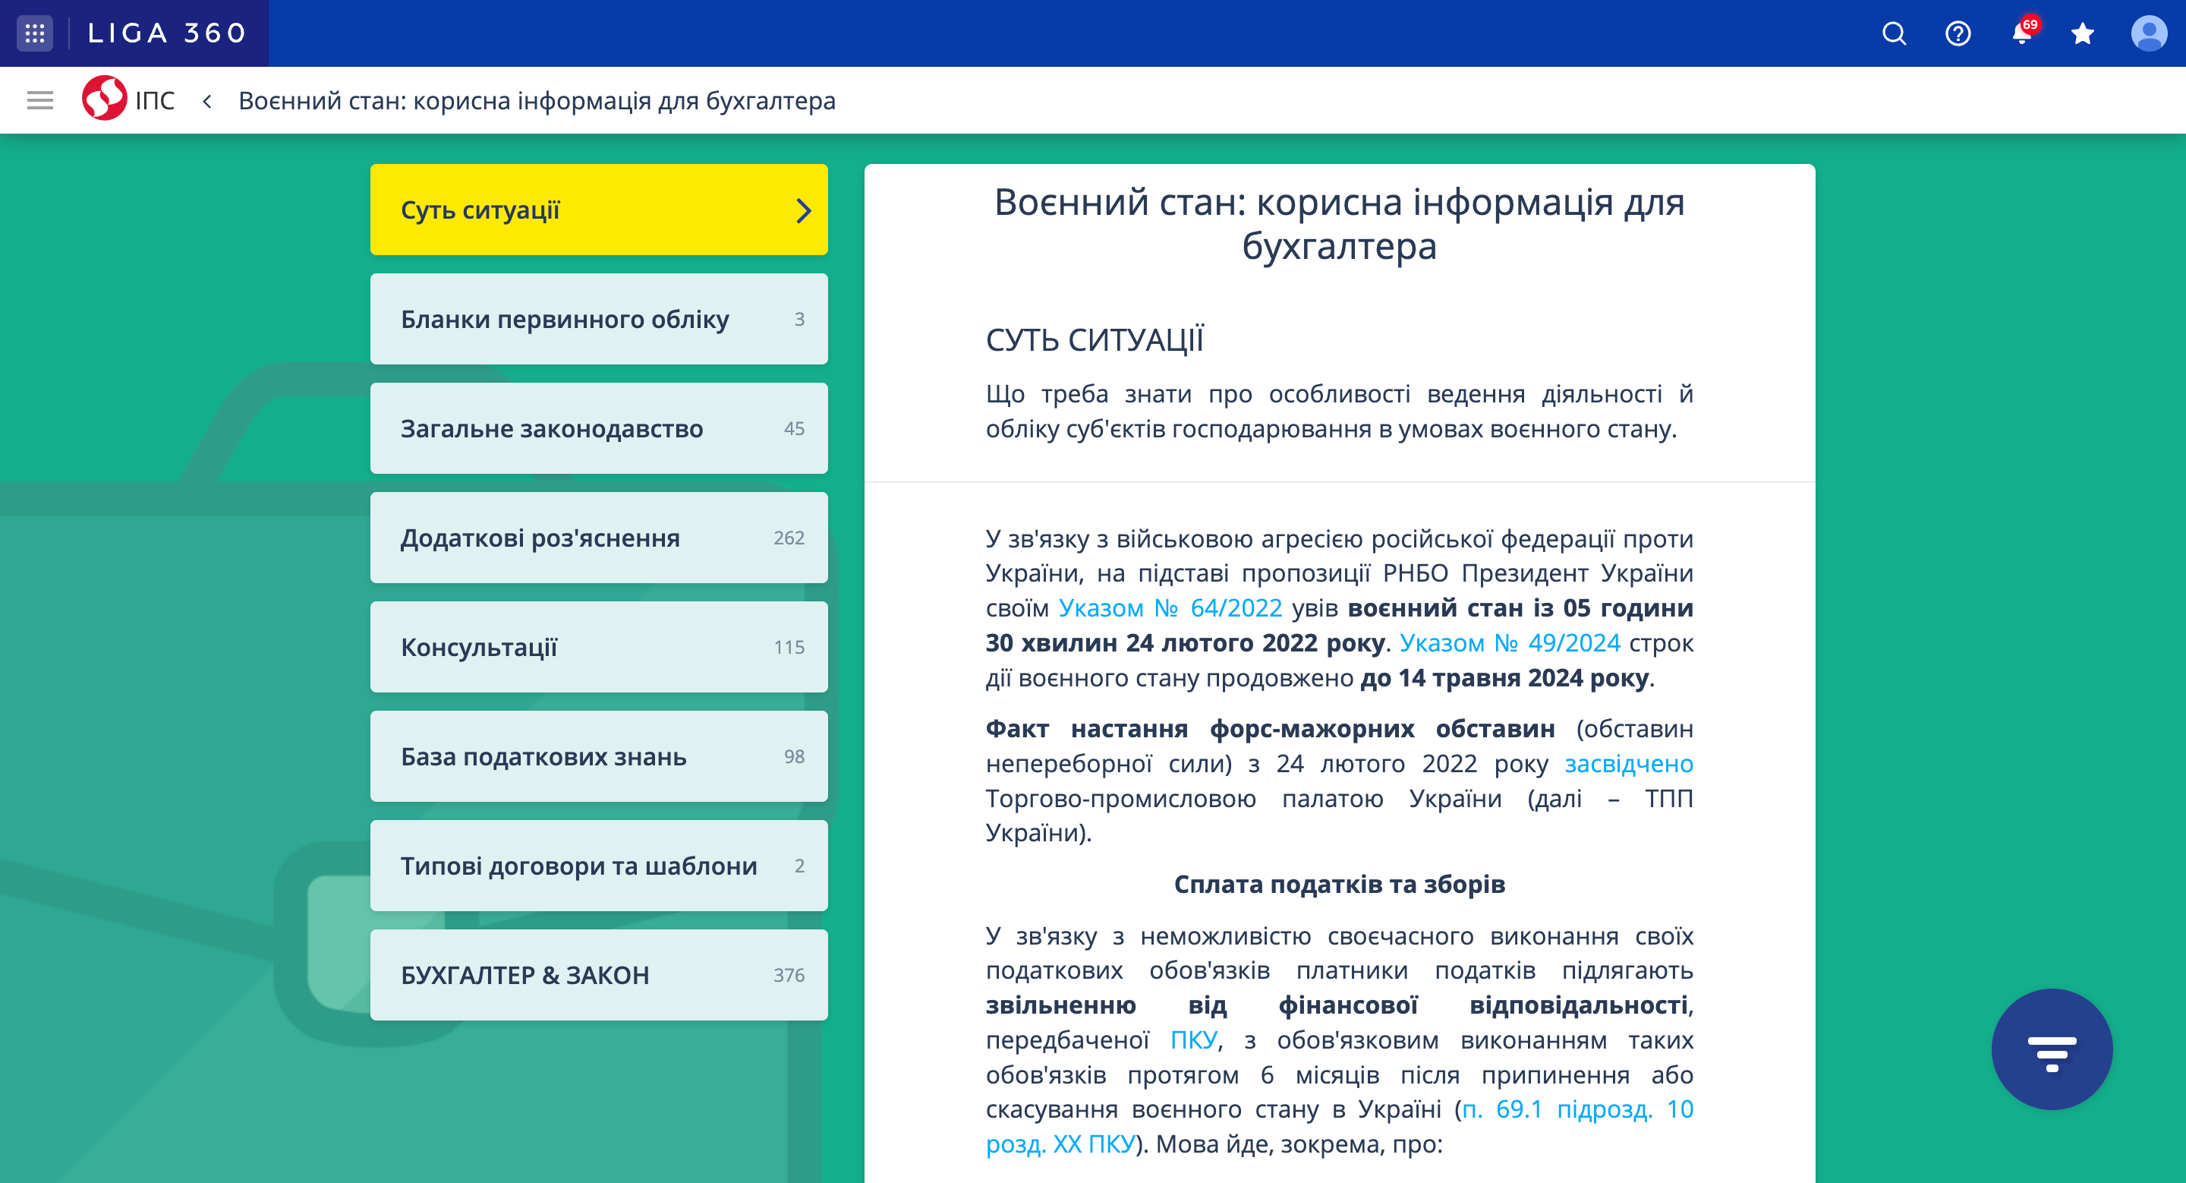Open the user profile avatar
The height and width of the screenshot is (1183, 2186).
click(2147, 33)
